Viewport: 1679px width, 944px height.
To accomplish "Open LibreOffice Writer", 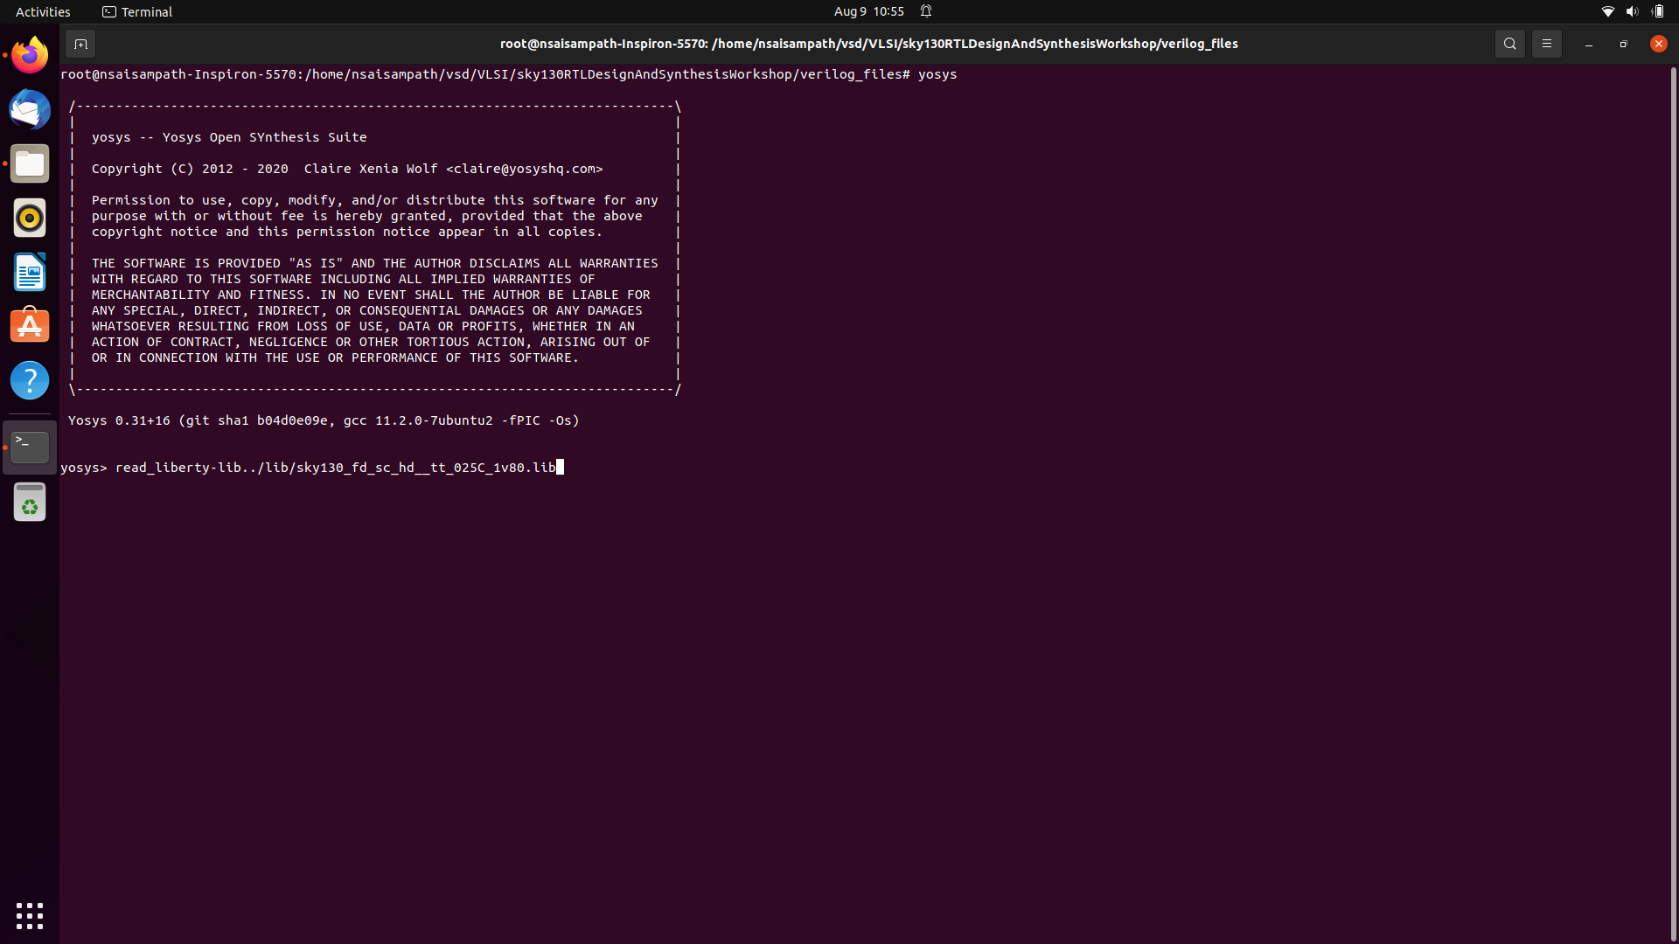I will (x=30, y=272).
